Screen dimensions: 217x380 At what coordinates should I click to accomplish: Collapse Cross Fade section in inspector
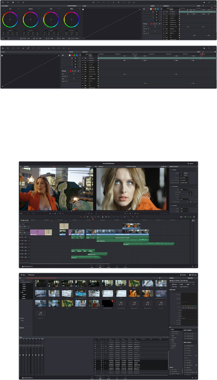click(171, 206)
